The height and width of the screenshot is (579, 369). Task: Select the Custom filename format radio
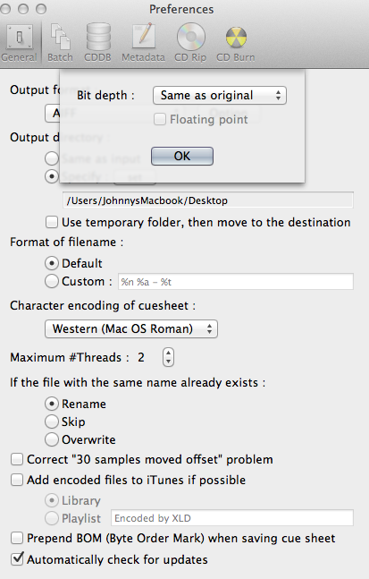tap(52, 281)
